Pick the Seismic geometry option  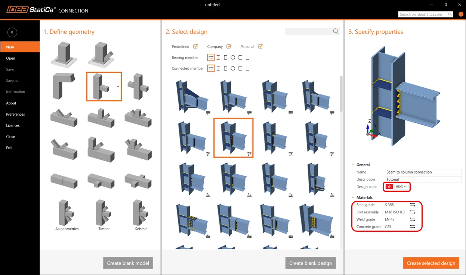click(x=141, y=215)
